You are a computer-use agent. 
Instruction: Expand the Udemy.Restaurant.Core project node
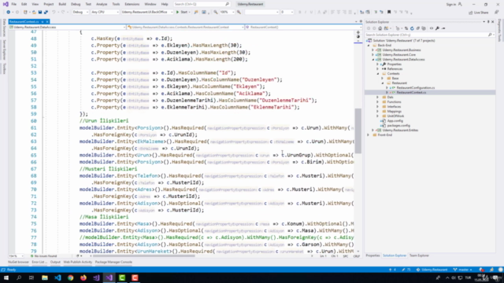[372, 55]
